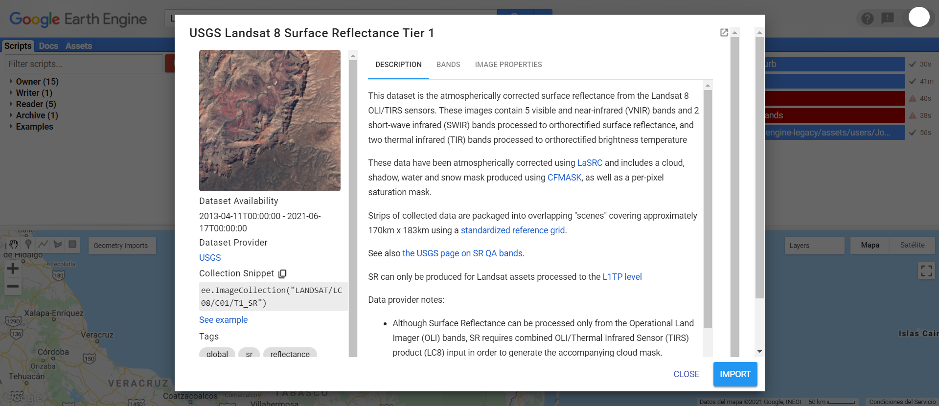
Task: Toggle fullscreen map view
Action: tap(926, 271)
